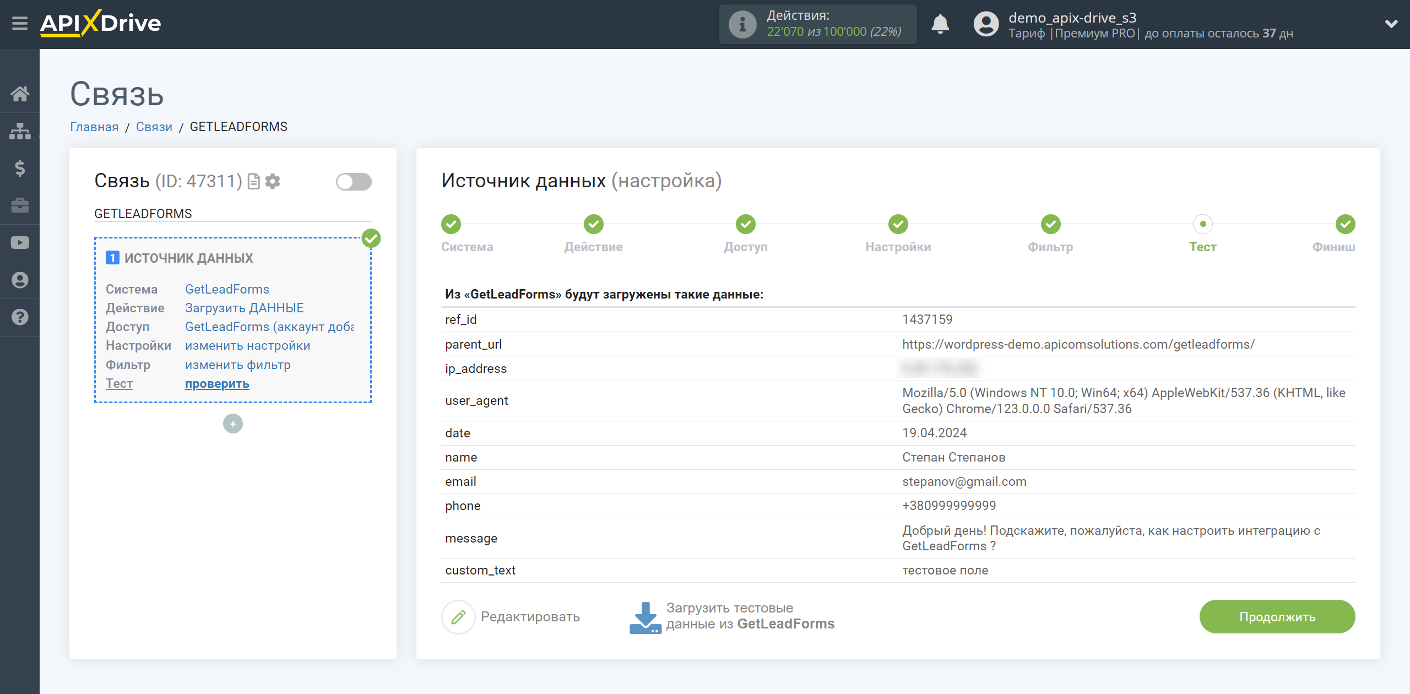Image resolution: width=1410 pixels, height=694 pixels.
Task: Open the hamburger menu icon
Action: 20,24
